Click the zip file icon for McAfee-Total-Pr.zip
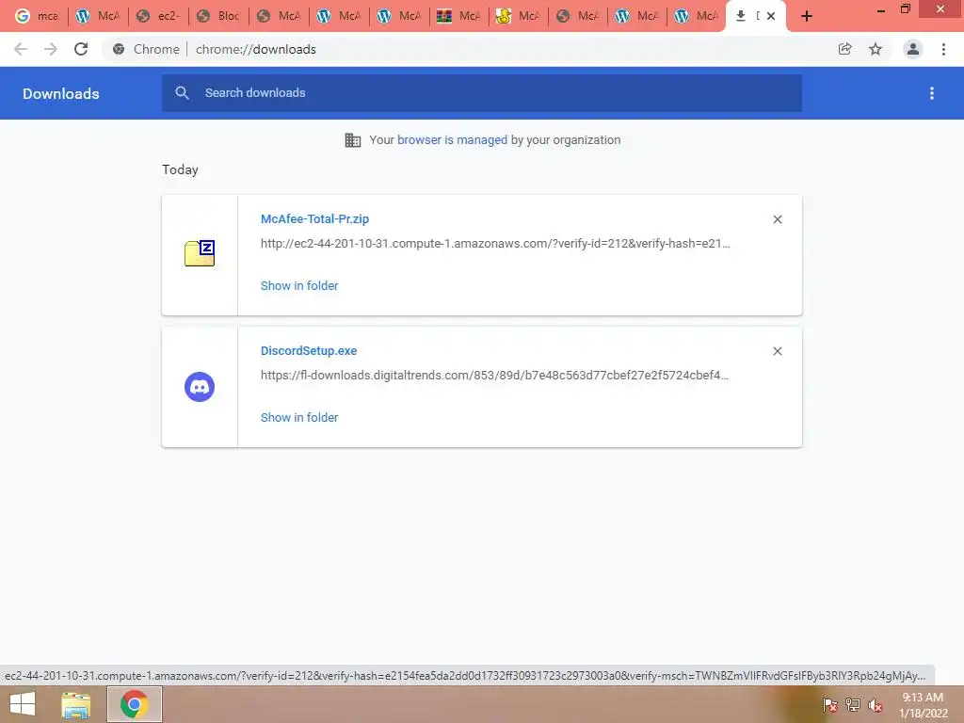This screenshot has height=723, width=964. (x=200, y=252)
